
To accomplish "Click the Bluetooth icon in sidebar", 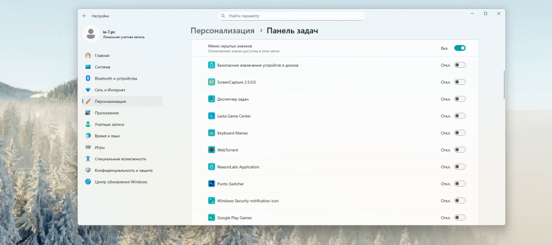I will click(x=88, y=78).
